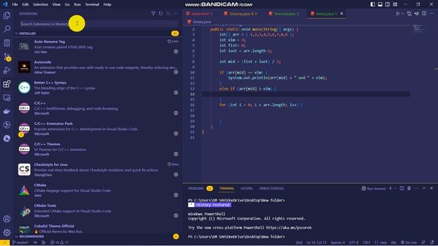
Task: Select the Checkstyle for Java extension entry
Action: [97, 169]
